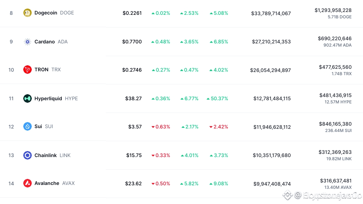
Task: Open the Hyperliquid name link
Action: click(x=48, y=98)
